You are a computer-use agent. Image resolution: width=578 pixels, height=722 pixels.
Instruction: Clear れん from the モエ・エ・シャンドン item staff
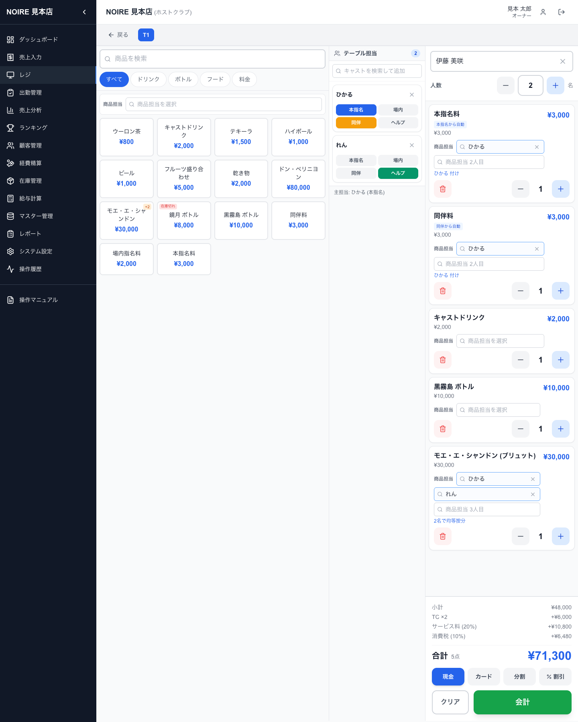[533, 494]
